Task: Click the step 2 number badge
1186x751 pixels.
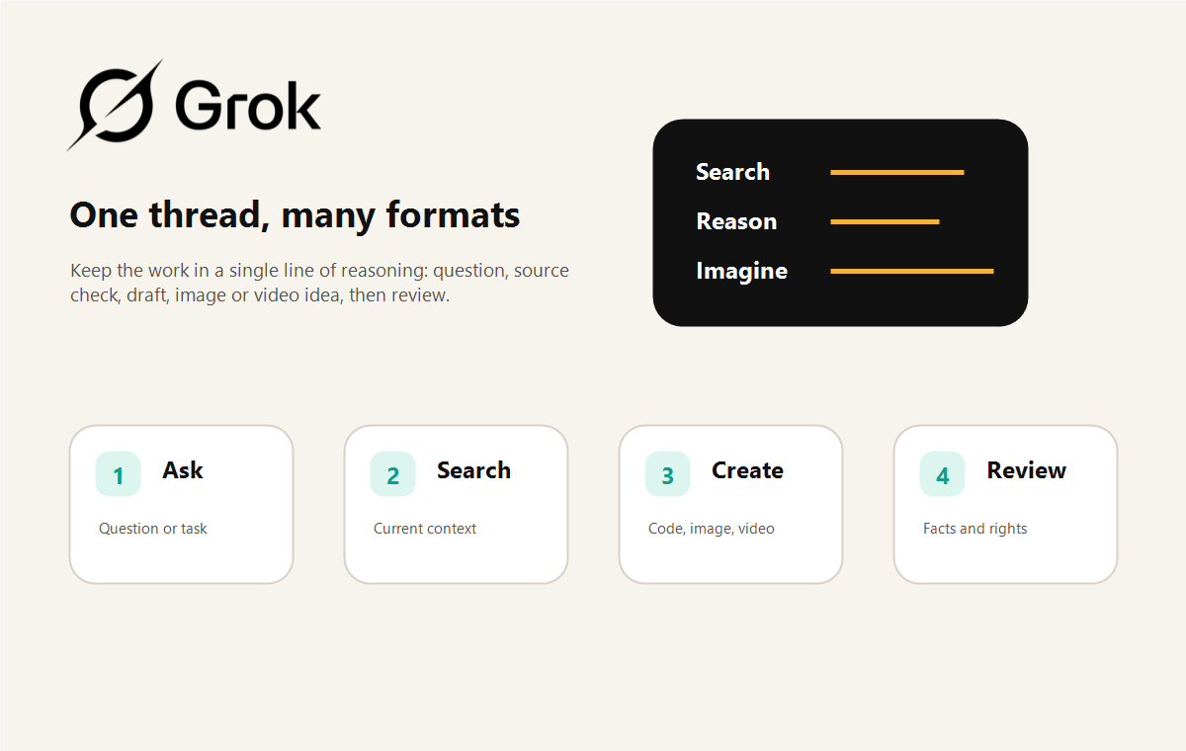Action: coord(393,474)
